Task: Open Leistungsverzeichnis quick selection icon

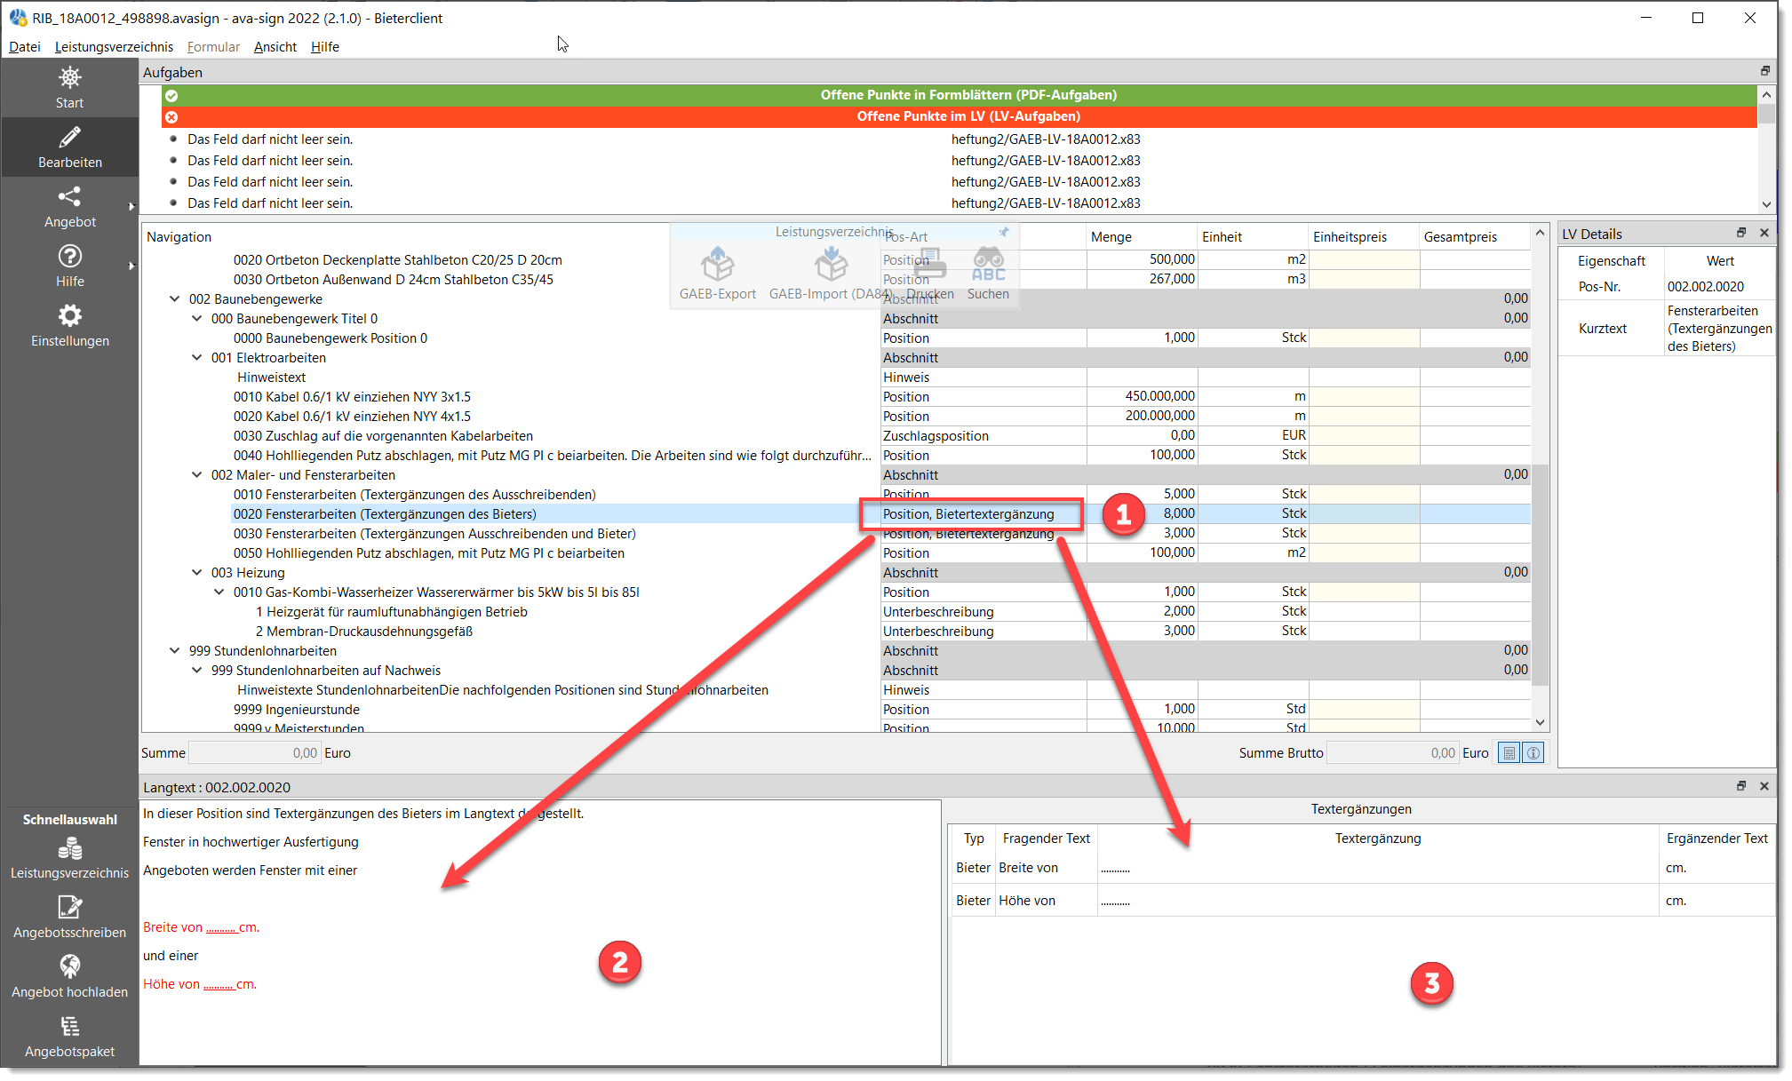Action: click(69, 848)
